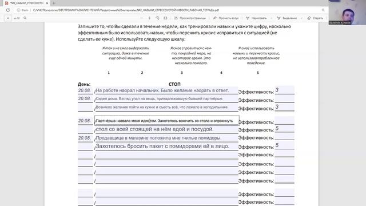Start Прочесть вслух read aloud
The image size is (366, 206).
tap(226, 18)
